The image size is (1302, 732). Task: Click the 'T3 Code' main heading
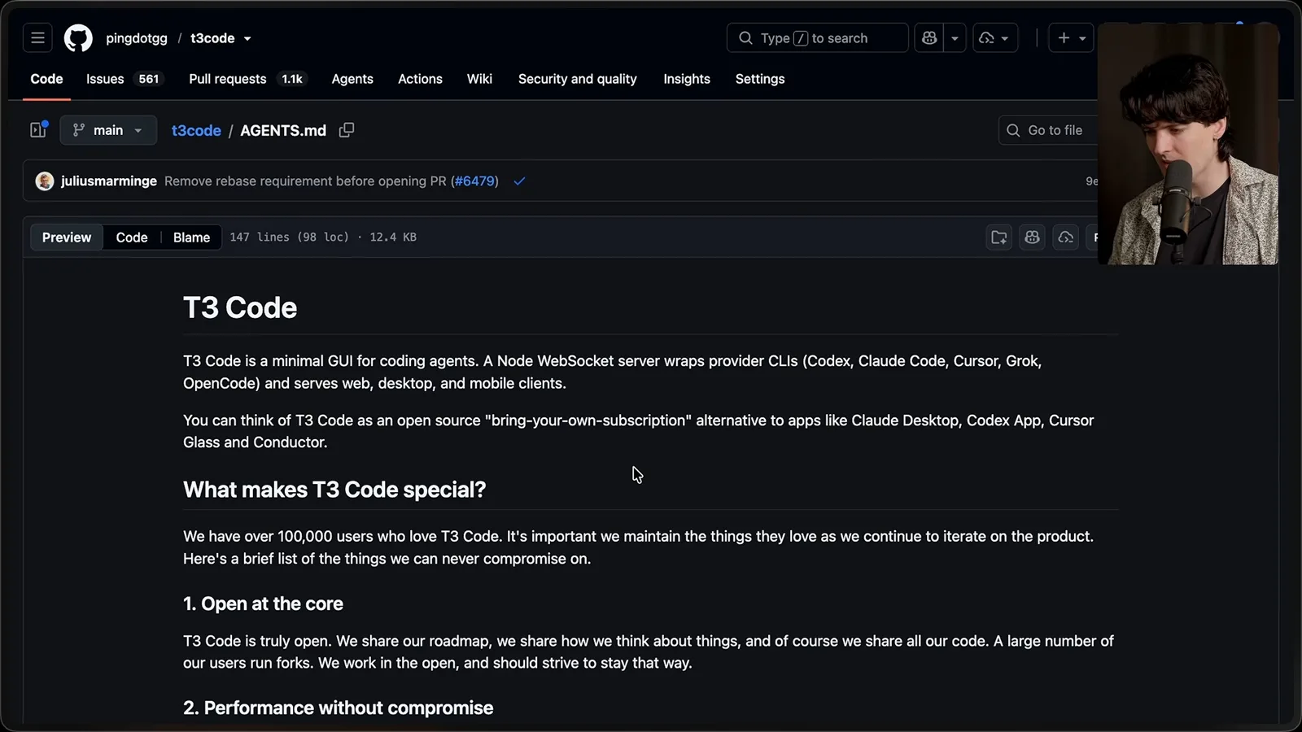(240, 308)
